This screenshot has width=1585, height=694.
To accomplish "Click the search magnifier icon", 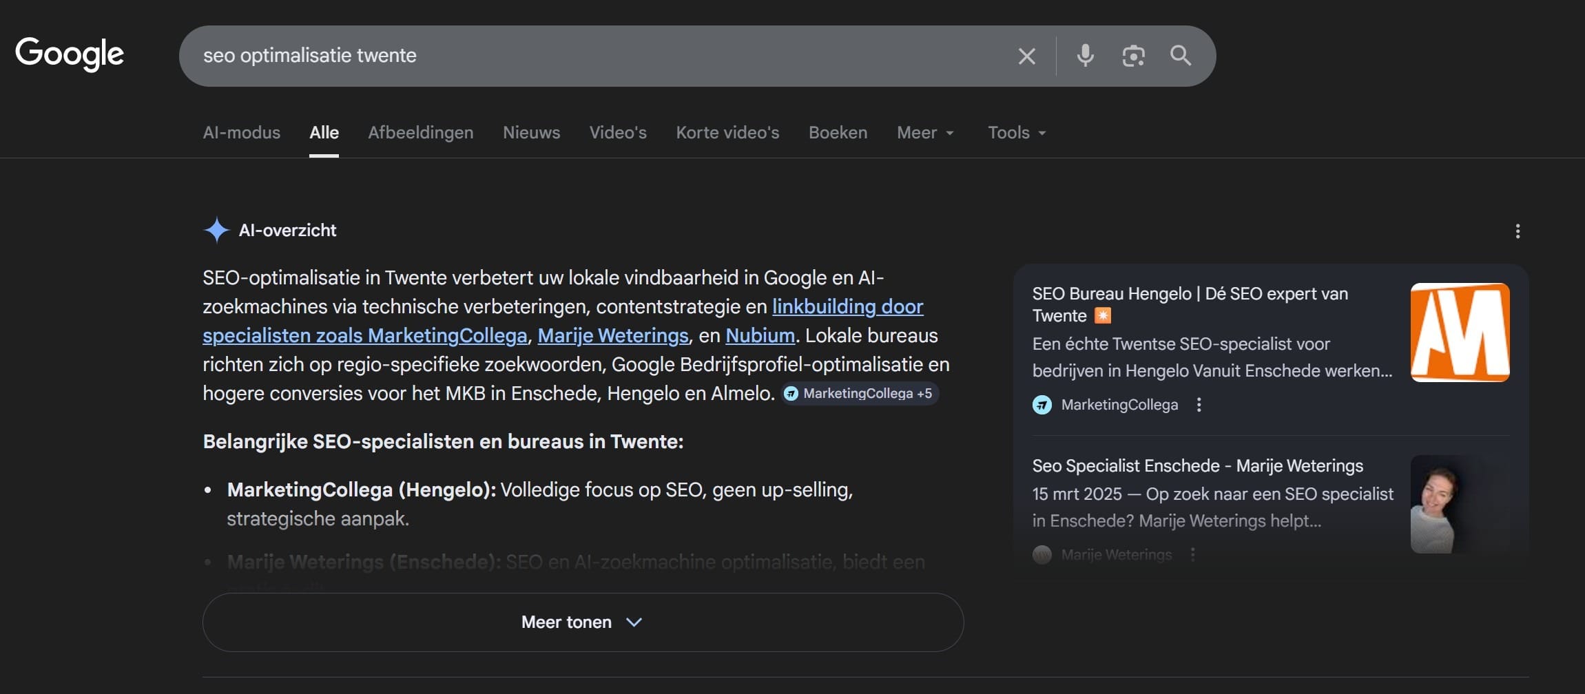I will click(x=1181, y=56).
